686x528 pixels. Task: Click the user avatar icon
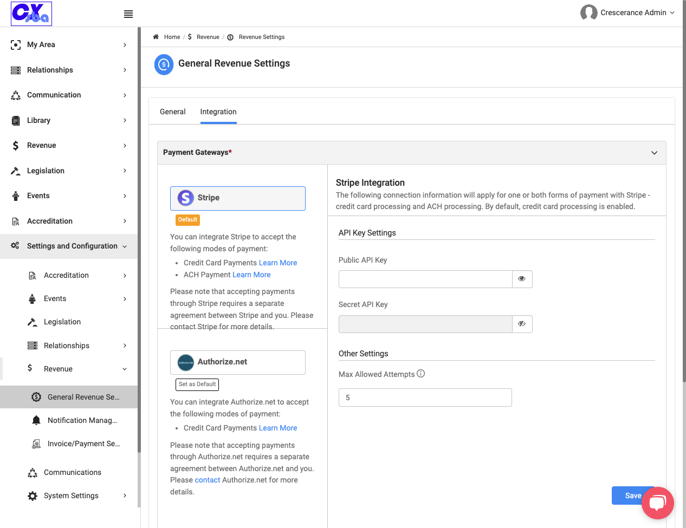point(588,12)
